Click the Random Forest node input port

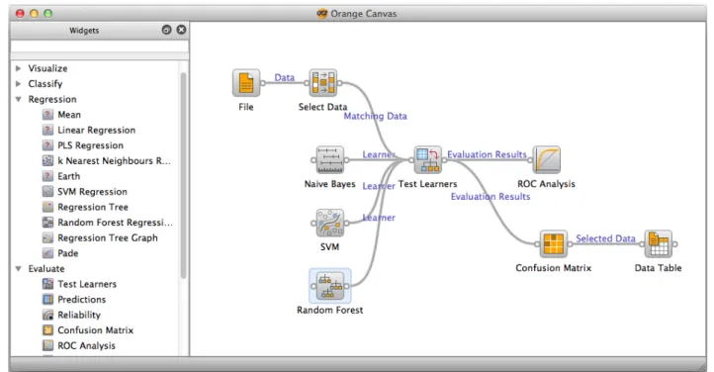coord(313,286)
